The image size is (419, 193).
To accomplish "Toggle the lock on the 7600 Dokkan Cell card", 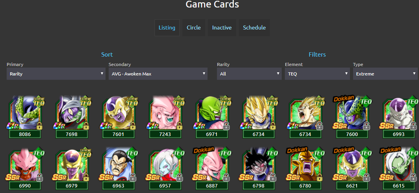I will coord(366,125).
